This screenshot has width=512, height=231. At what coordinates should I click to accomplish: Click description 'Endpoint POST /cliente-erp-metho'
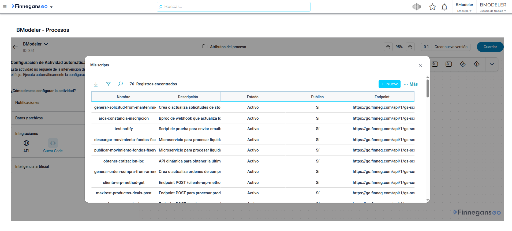coord(190,183)
